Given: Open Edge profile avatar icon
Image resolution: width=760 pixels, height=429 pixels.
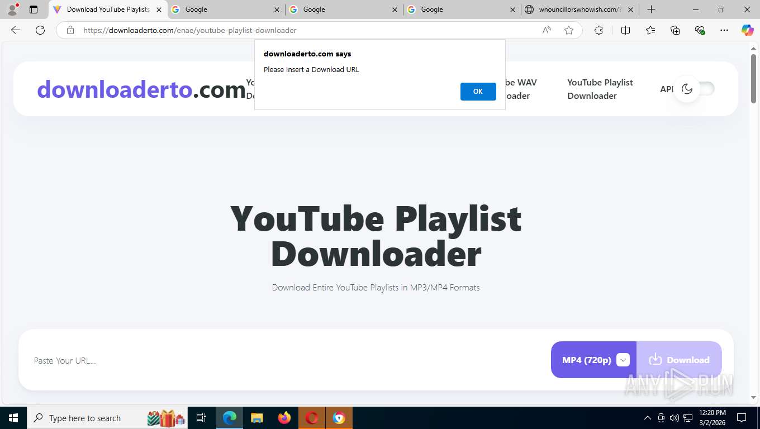Looking at the screenshot, I should pos(12,9).
